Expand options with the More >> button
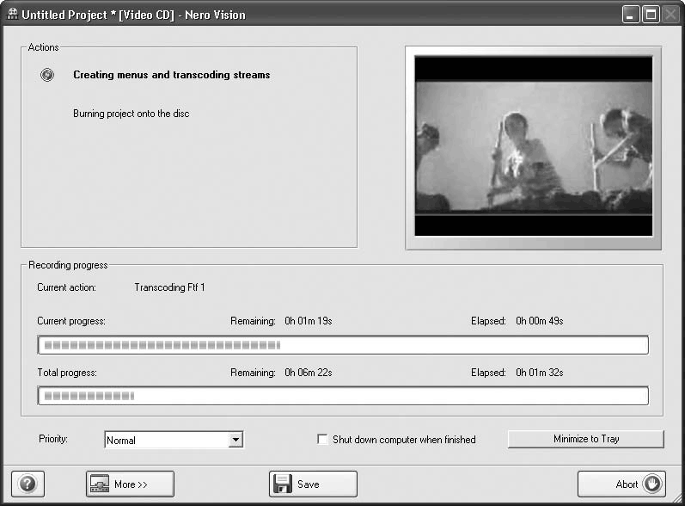Screen dimensions: 685x506 [130, 484]
